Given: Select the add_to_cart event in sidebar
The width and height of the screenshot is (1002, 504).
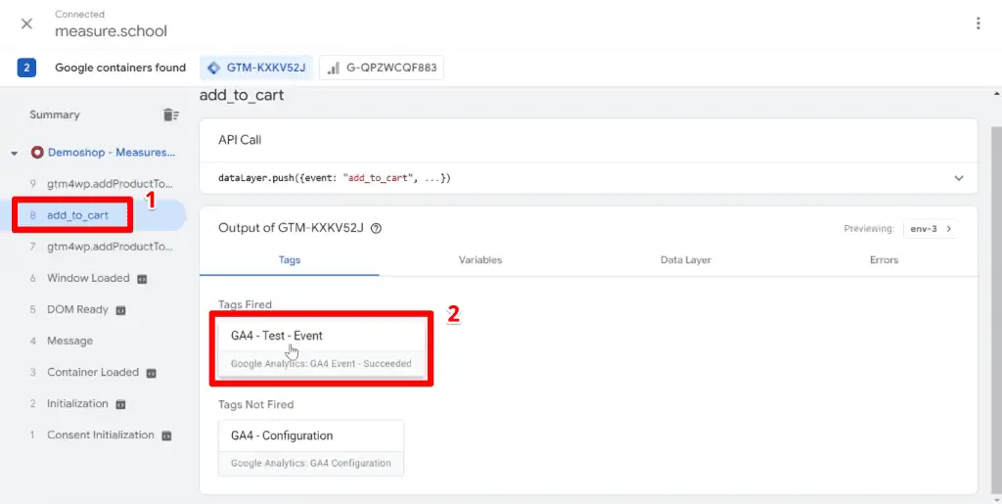Looking at the screenshot, I should [x=77, y=215].
